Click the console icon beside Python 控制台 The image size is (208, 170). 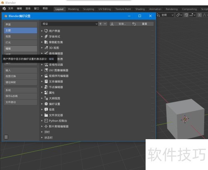pyautogui.click(x=46, y=121)
